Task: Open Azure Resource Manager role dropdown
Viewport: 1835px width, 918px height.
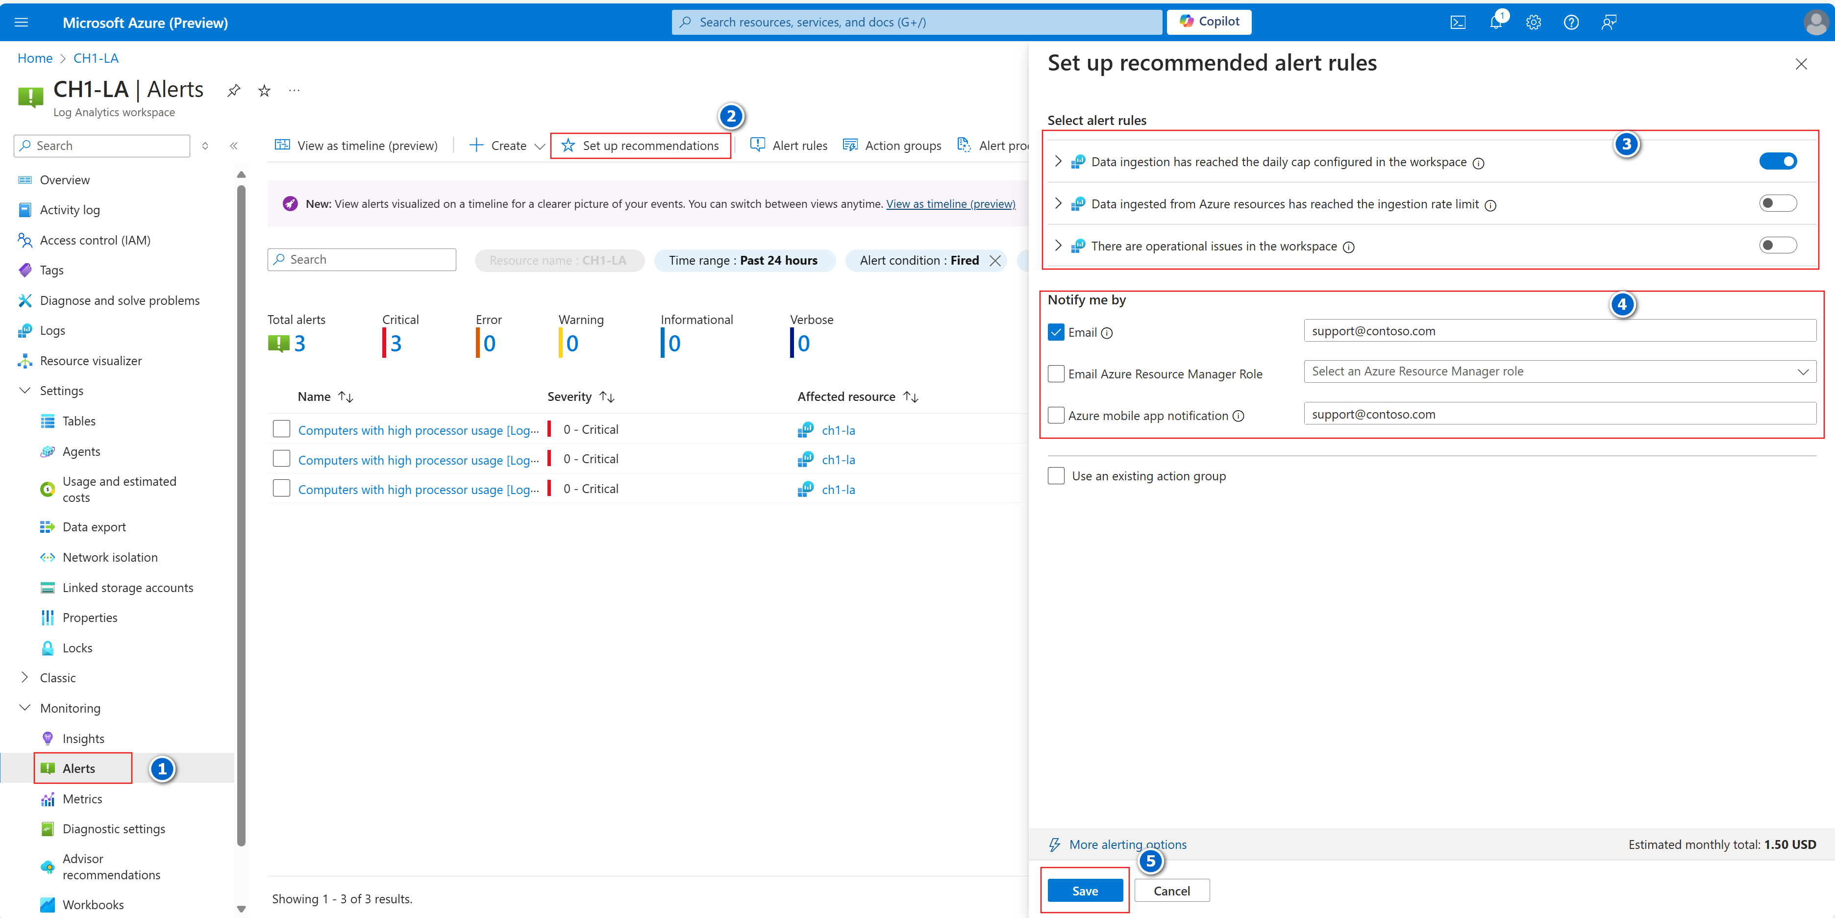Action: (1560, 372)
